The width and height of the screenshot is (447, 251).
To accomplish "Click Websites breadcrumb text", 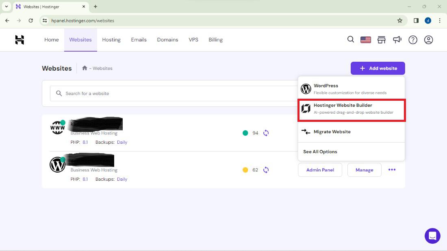I will pyautogui.click(x=102, y=68).
